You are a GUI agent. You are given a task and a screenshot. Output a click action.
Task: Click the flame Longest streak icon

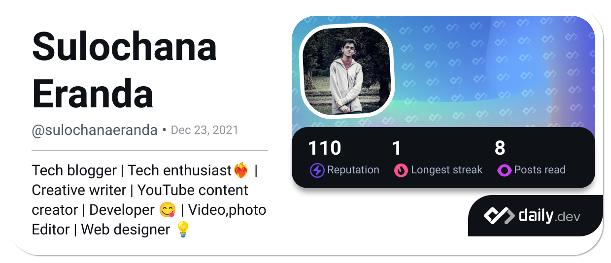pyautogui.click(x=401, y=170)
